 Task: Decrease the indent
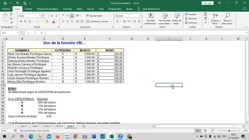click(77, 21)
